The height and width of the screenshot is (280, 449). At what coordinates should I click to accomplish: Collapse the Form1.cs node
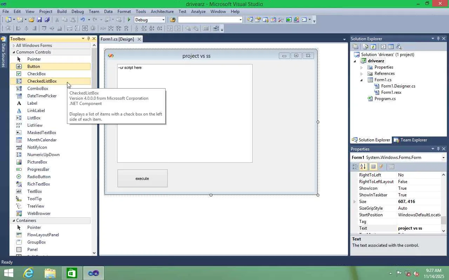tap(361, 80)
